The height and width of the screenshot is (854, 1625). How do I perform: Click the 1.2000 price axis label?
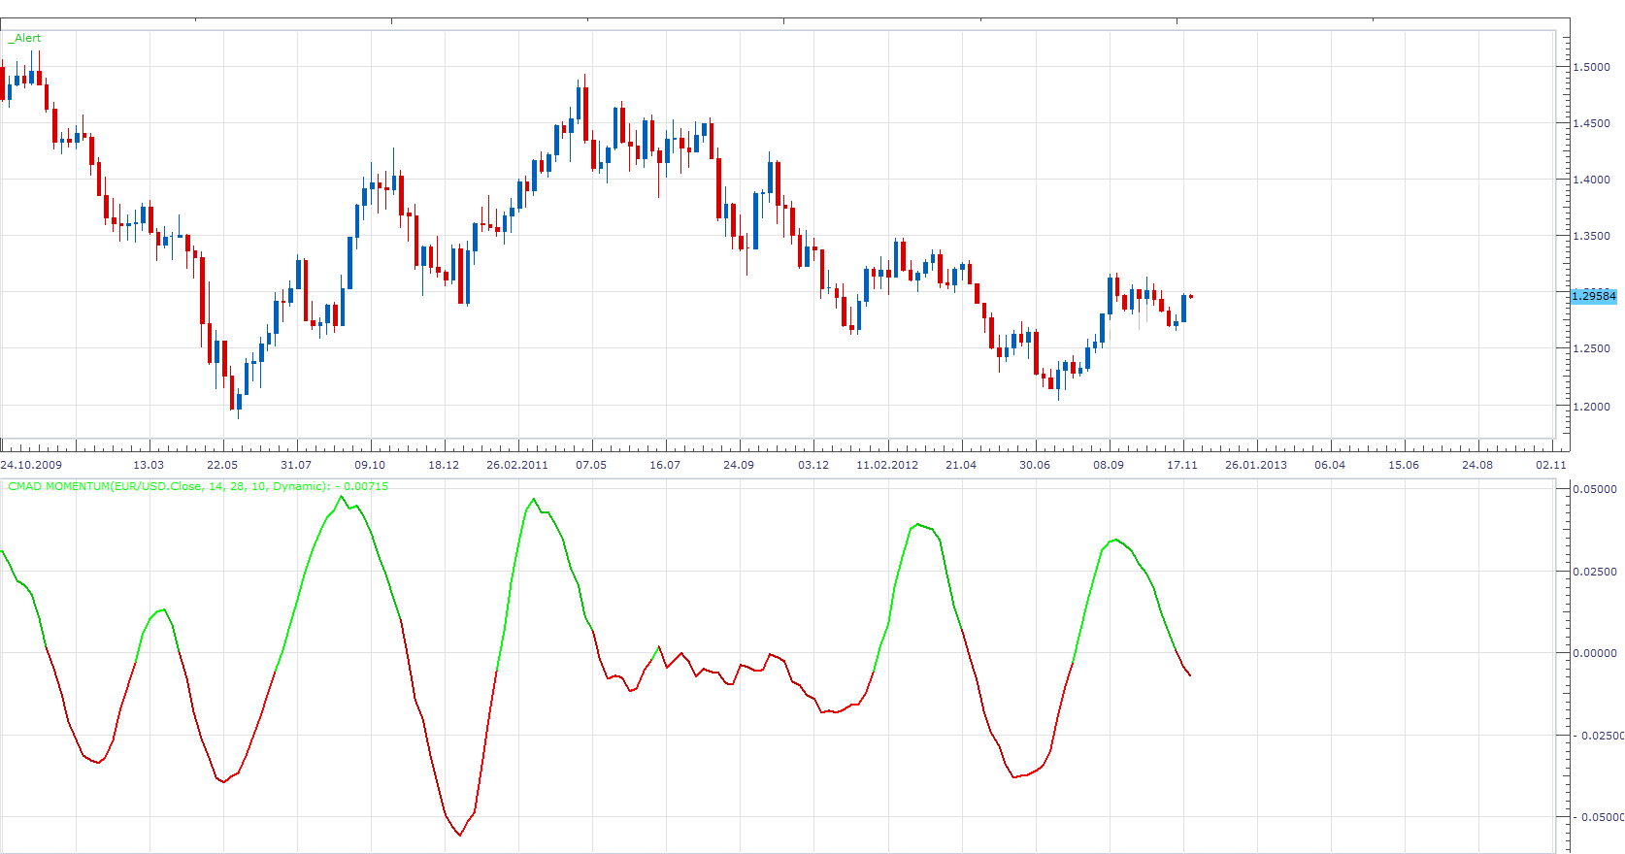point(1591,407)
